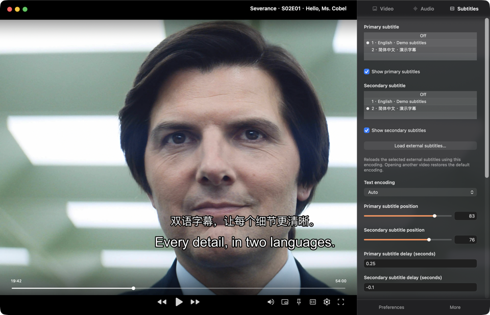Click the elapsed time 19:42
This screenshot has width=490, height=315.
point(16,281)
